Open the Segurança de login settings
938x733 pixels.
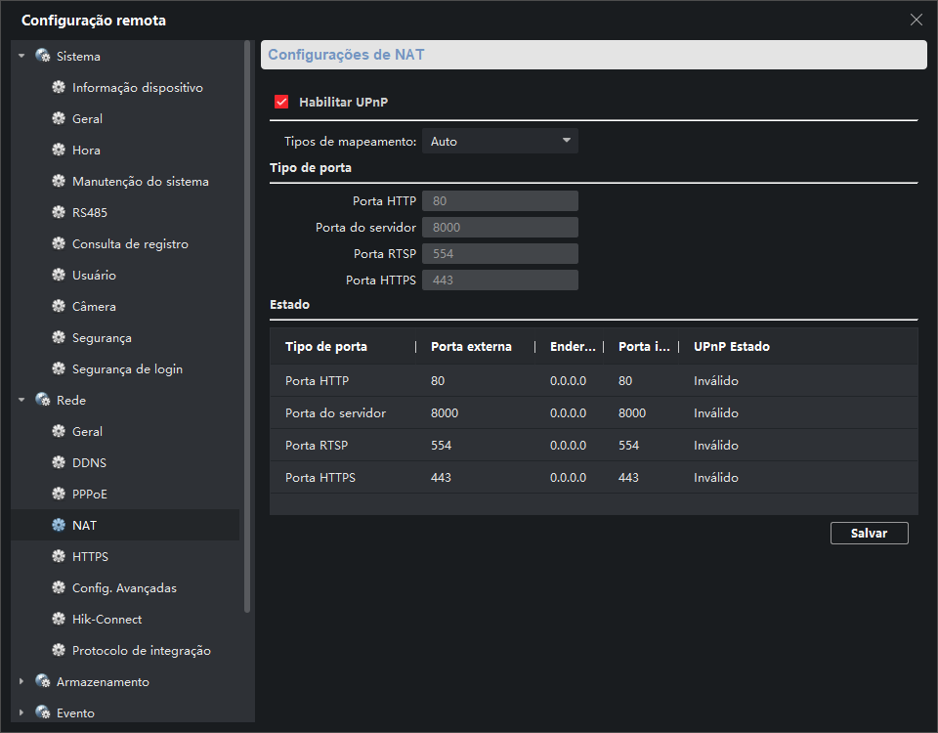point(127,369)
